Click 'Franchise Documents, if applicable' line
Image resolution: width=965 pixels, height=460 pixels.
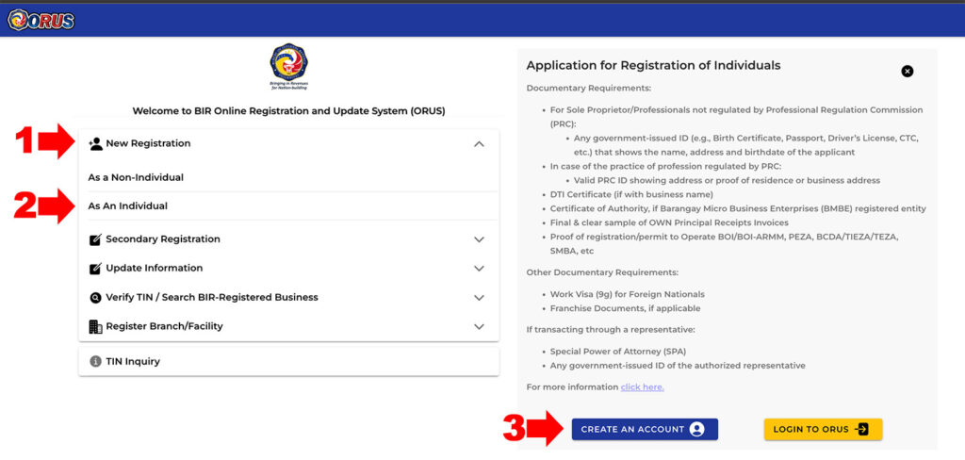pos(626,308)
